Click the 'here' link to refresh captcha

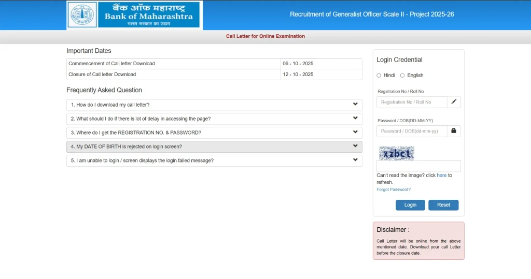tap(441, 175)
